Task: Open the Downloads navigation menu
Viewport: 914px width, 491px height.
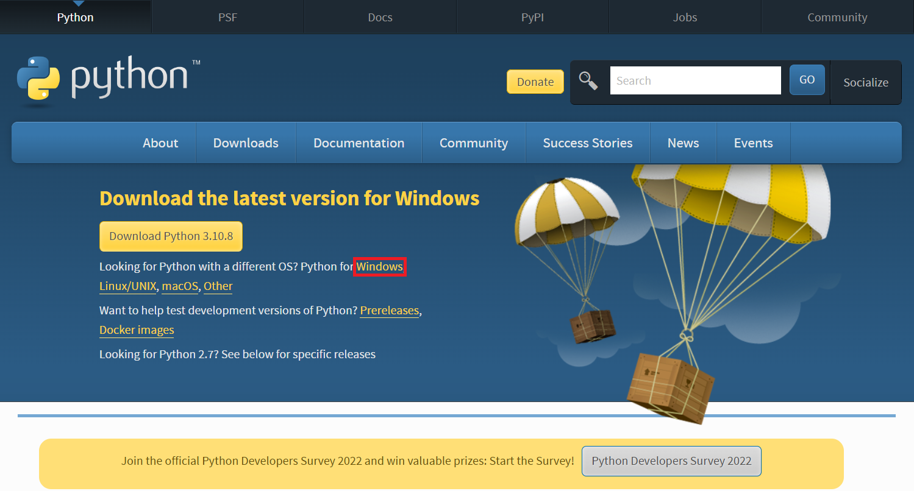Action: click(x=246, y=143)
